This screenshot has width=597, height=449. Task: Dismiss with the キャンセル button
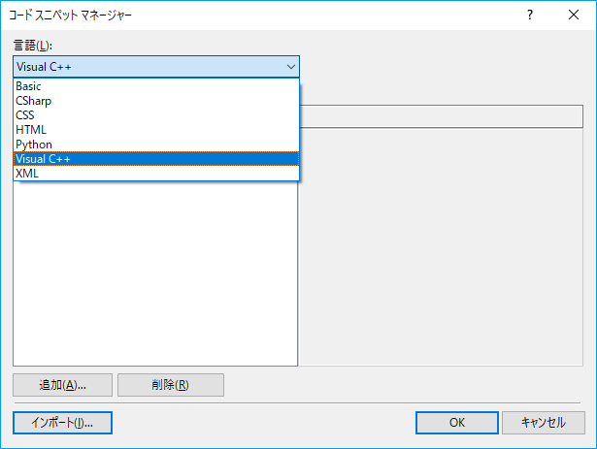(x=544, y=423)
